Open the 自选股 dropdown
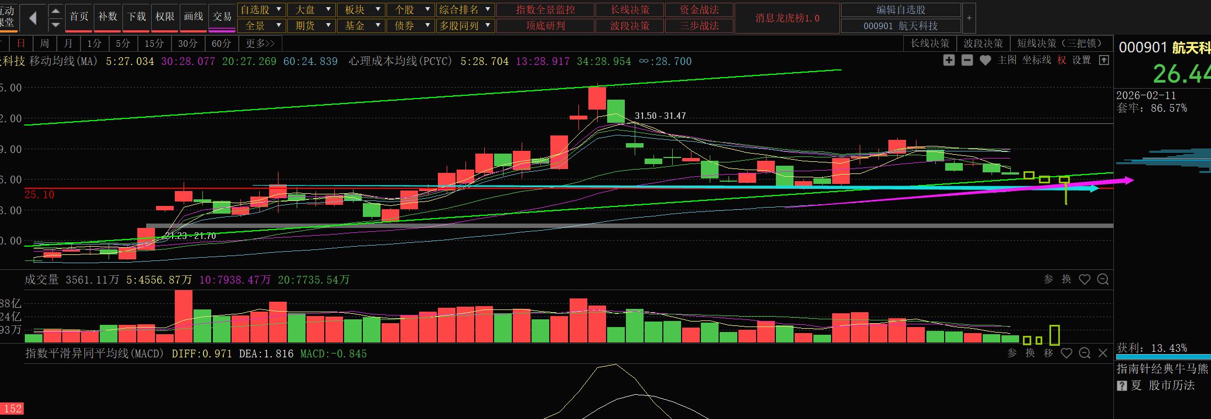Image resolution: width=1211 pixels, height=419 pixels. (261, 10)
